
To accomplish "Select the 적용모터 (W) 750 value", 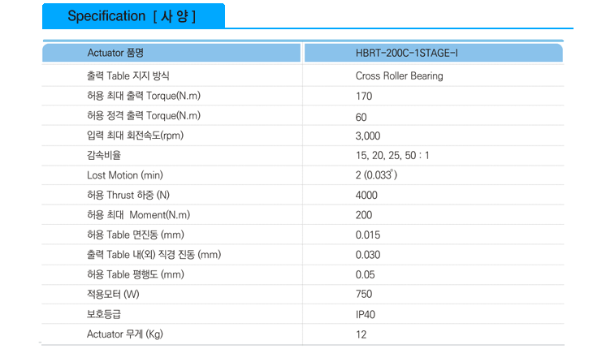I will point(364,294).
